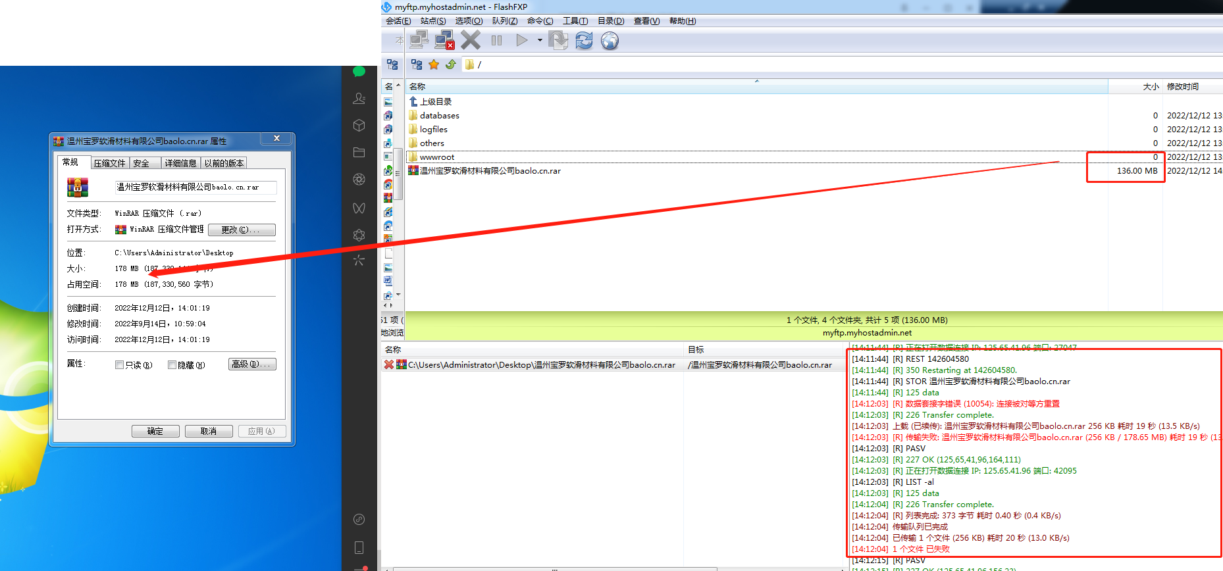1223x571 pixels.
Task: Close the rar properties dialog
Action: point(277,138)
